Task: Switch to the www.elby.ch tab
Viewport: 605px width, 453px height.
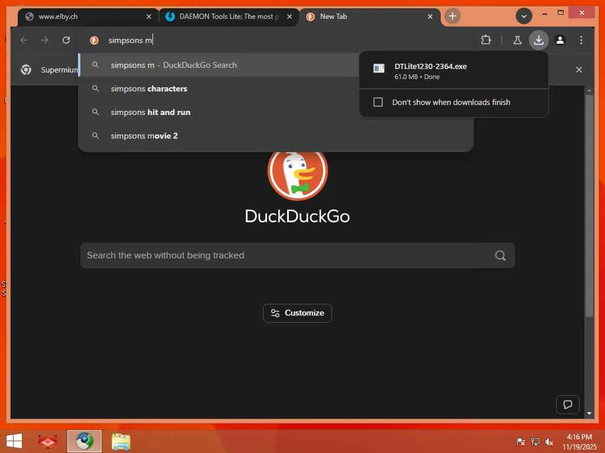Action: (x=88, y=17)
